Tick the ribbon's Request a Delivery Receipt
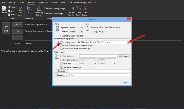Viewport: 184px width, 109px height. [45, 8]
